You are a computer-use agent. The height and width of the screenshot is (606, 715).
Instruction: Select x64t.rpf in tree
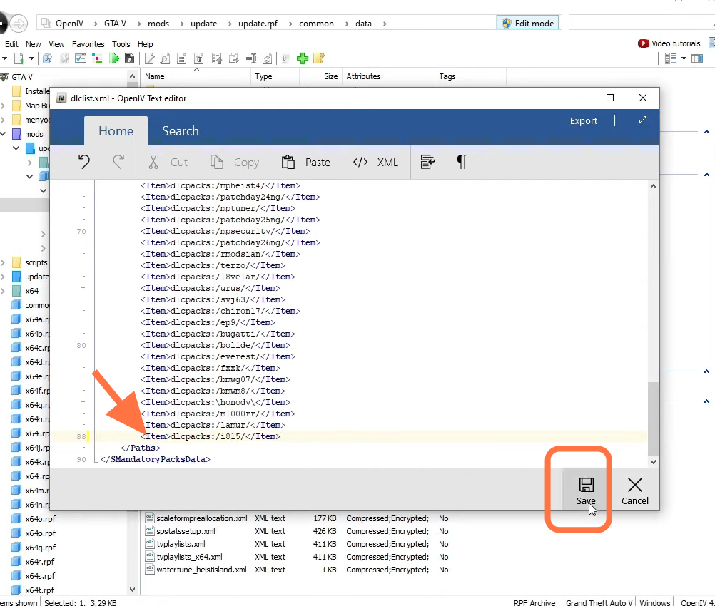point(40,590)
